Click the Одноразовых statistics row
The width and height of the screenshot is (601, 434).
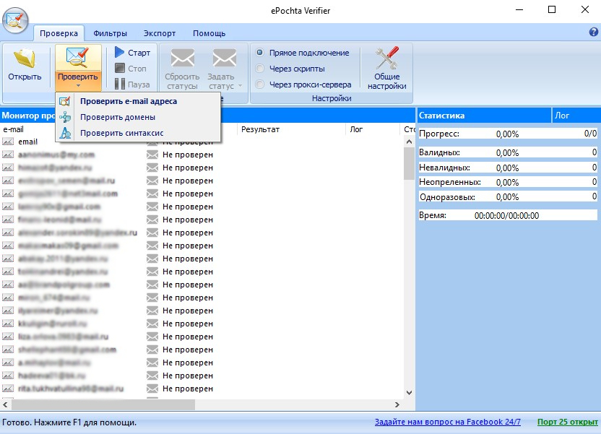point(508,197)
